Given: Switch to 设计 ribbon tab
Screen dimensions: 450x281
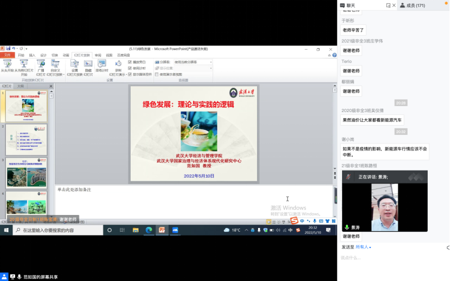Looking at the screenshot, I should (43, 55).
